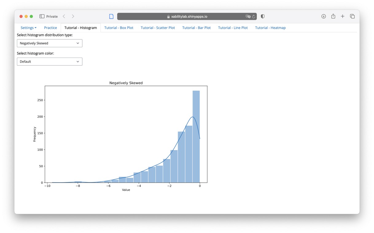Image resolution: width=374 pixels, height=233 pixels.
Task: Click the xabilitylab.shinyapps.io address field
Action: pyautogui.click(x=187, y=16)
